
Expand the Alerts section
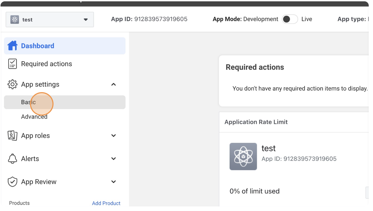(x=113, y=159)
